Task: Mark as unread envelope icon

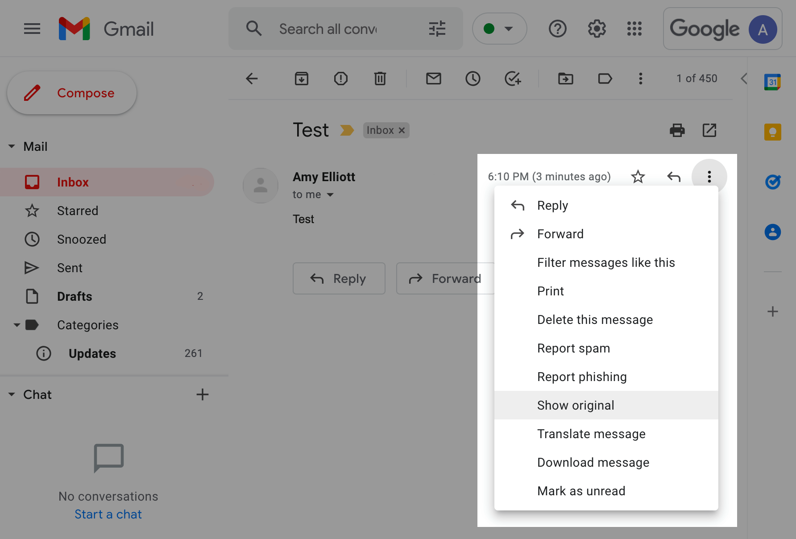Action: [434, 79]
